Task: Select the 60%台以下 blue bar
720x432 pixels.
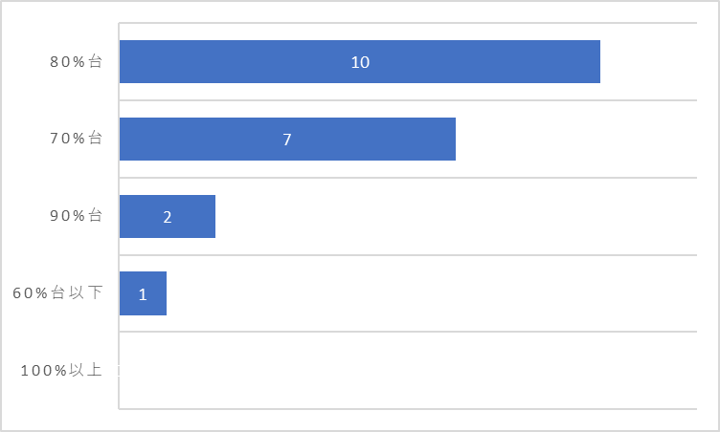Action: (x=143, y=293)
